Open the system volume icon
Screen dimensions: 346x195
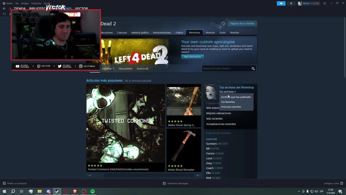coord(316,191)
